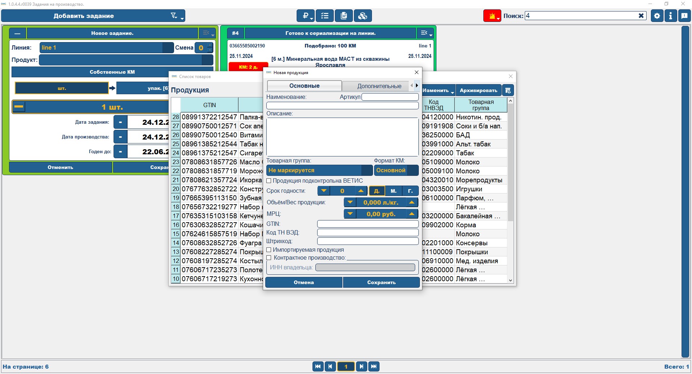Click Отменить in new task panel
Image resolution: width=692 pixels, height=374 pixels.
[60, 167]
